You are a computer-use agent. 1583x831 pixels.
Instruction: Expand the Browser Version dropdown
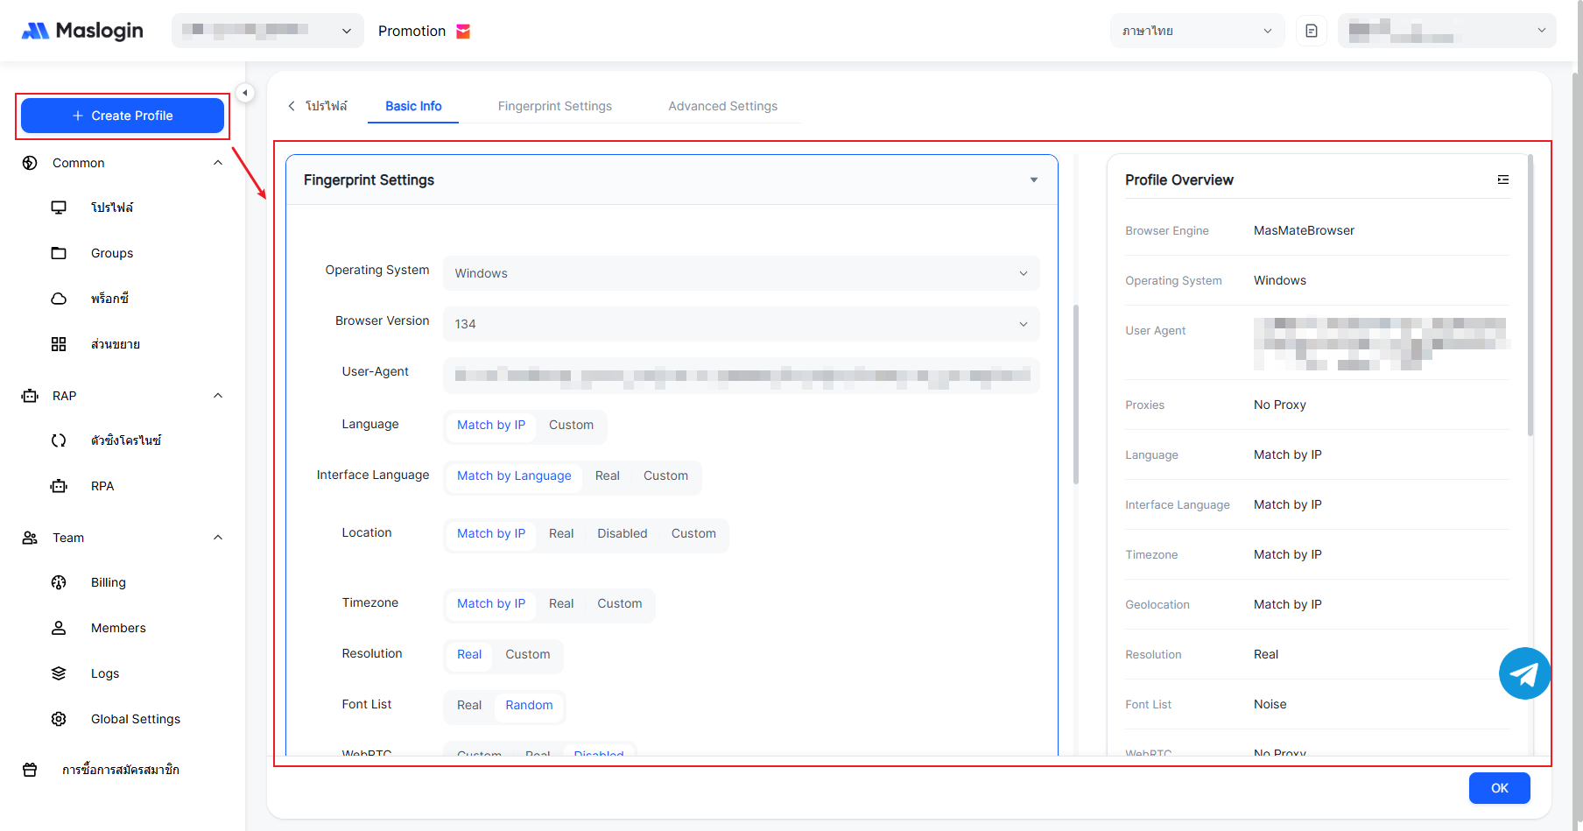pyautogui.click(x=741, y=324)
